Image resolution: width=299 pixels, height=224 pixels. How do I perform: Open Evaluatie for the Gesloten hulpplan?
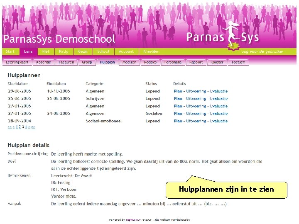219,114
